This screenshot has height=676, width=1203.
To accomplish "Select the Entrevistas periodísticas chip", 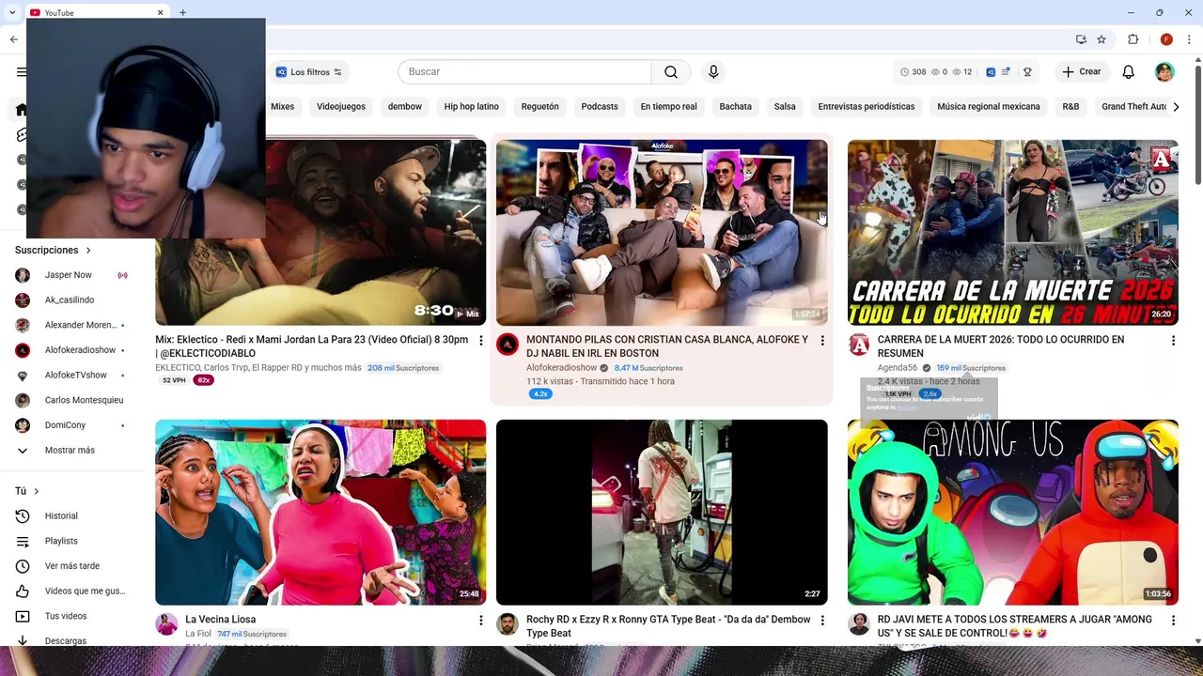I will pos(867,107).
